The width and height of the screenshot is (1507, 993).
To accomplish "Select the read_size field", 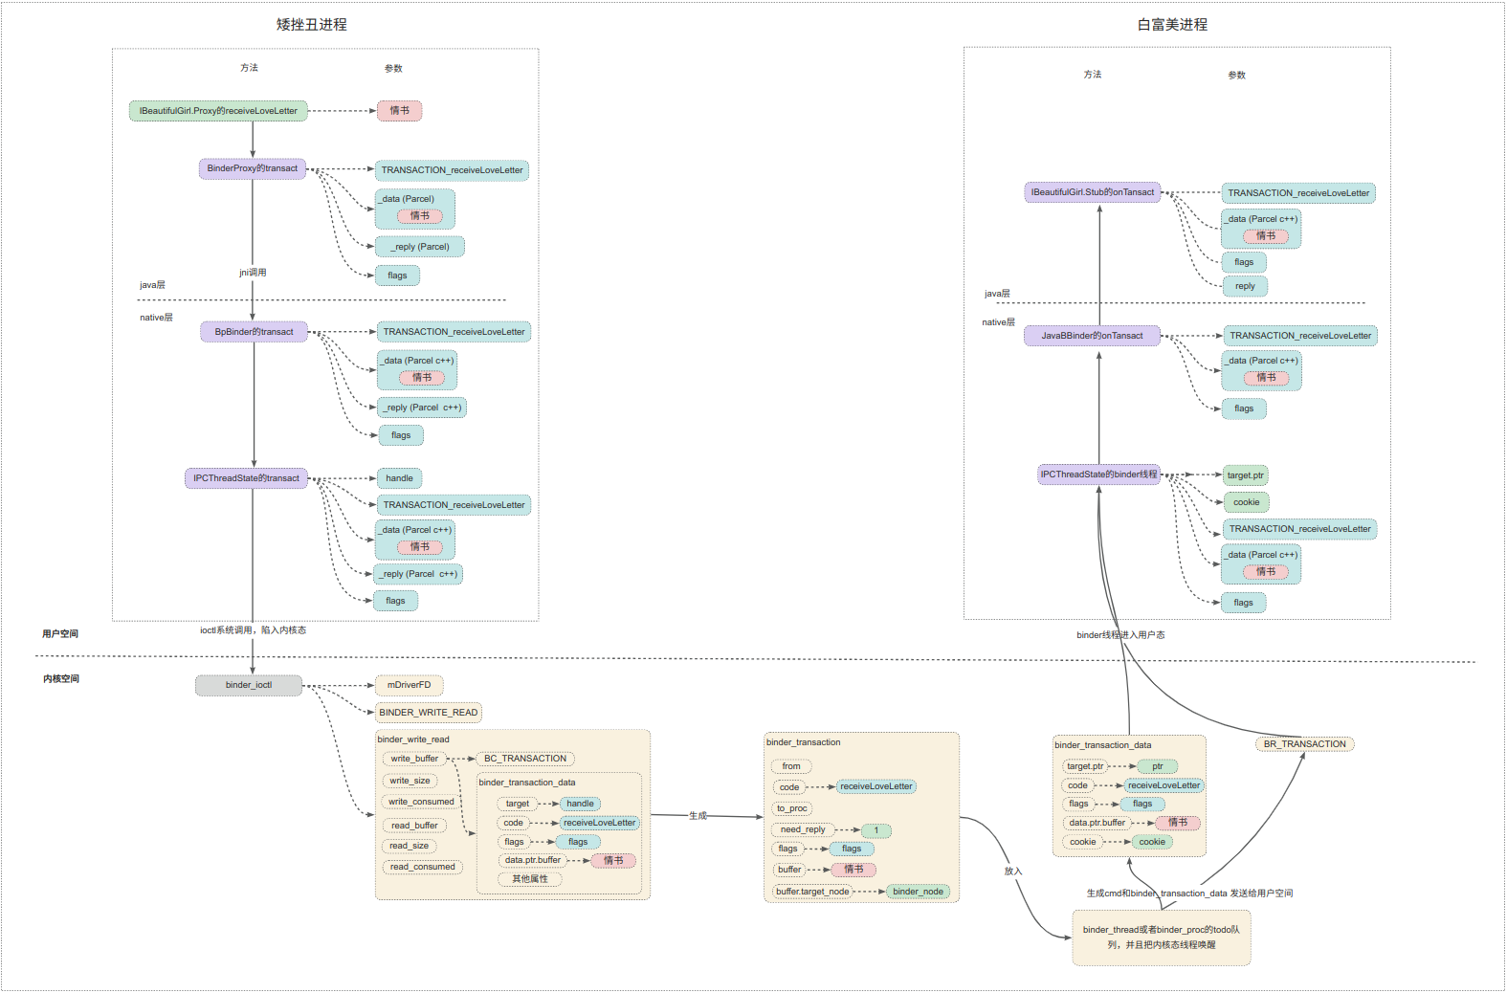I will click(410, 846).
